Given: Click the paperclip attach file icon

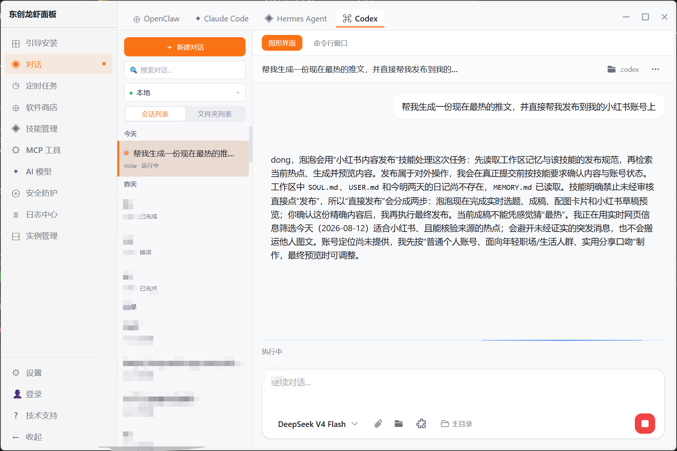Looking at the screenshot, I should (378, 424).
